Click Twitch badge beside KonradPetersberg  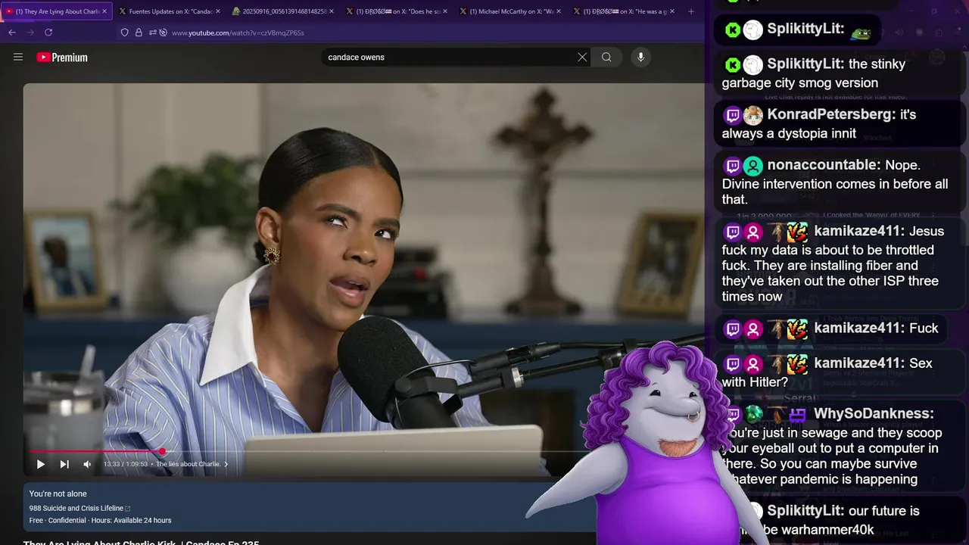tap(732, 115)
